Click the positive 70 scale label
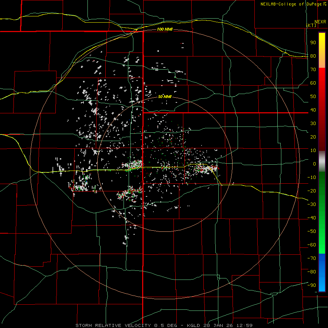The height and width of the screenshot is (328, 328). pos(313,70)
